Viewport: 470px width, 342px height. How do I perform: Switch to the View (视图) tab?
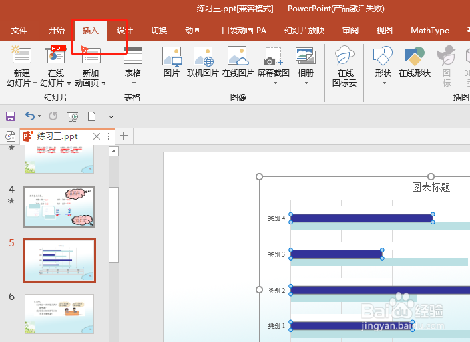[x=385, y=30]
